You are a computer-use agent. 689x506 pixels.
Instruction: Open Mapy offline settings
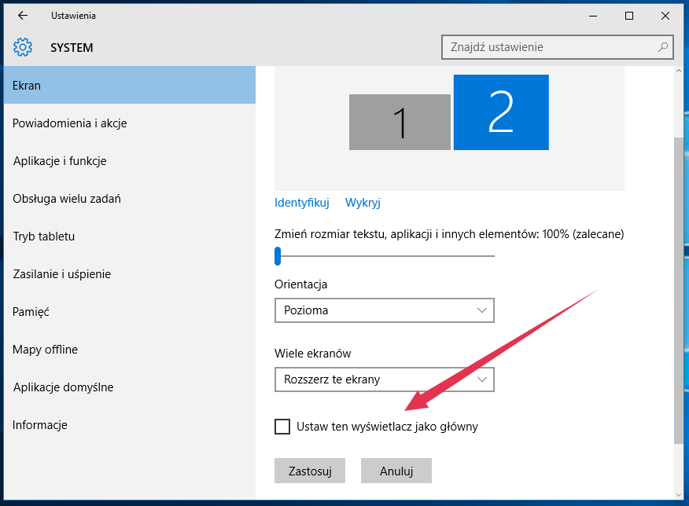(130, 350)
